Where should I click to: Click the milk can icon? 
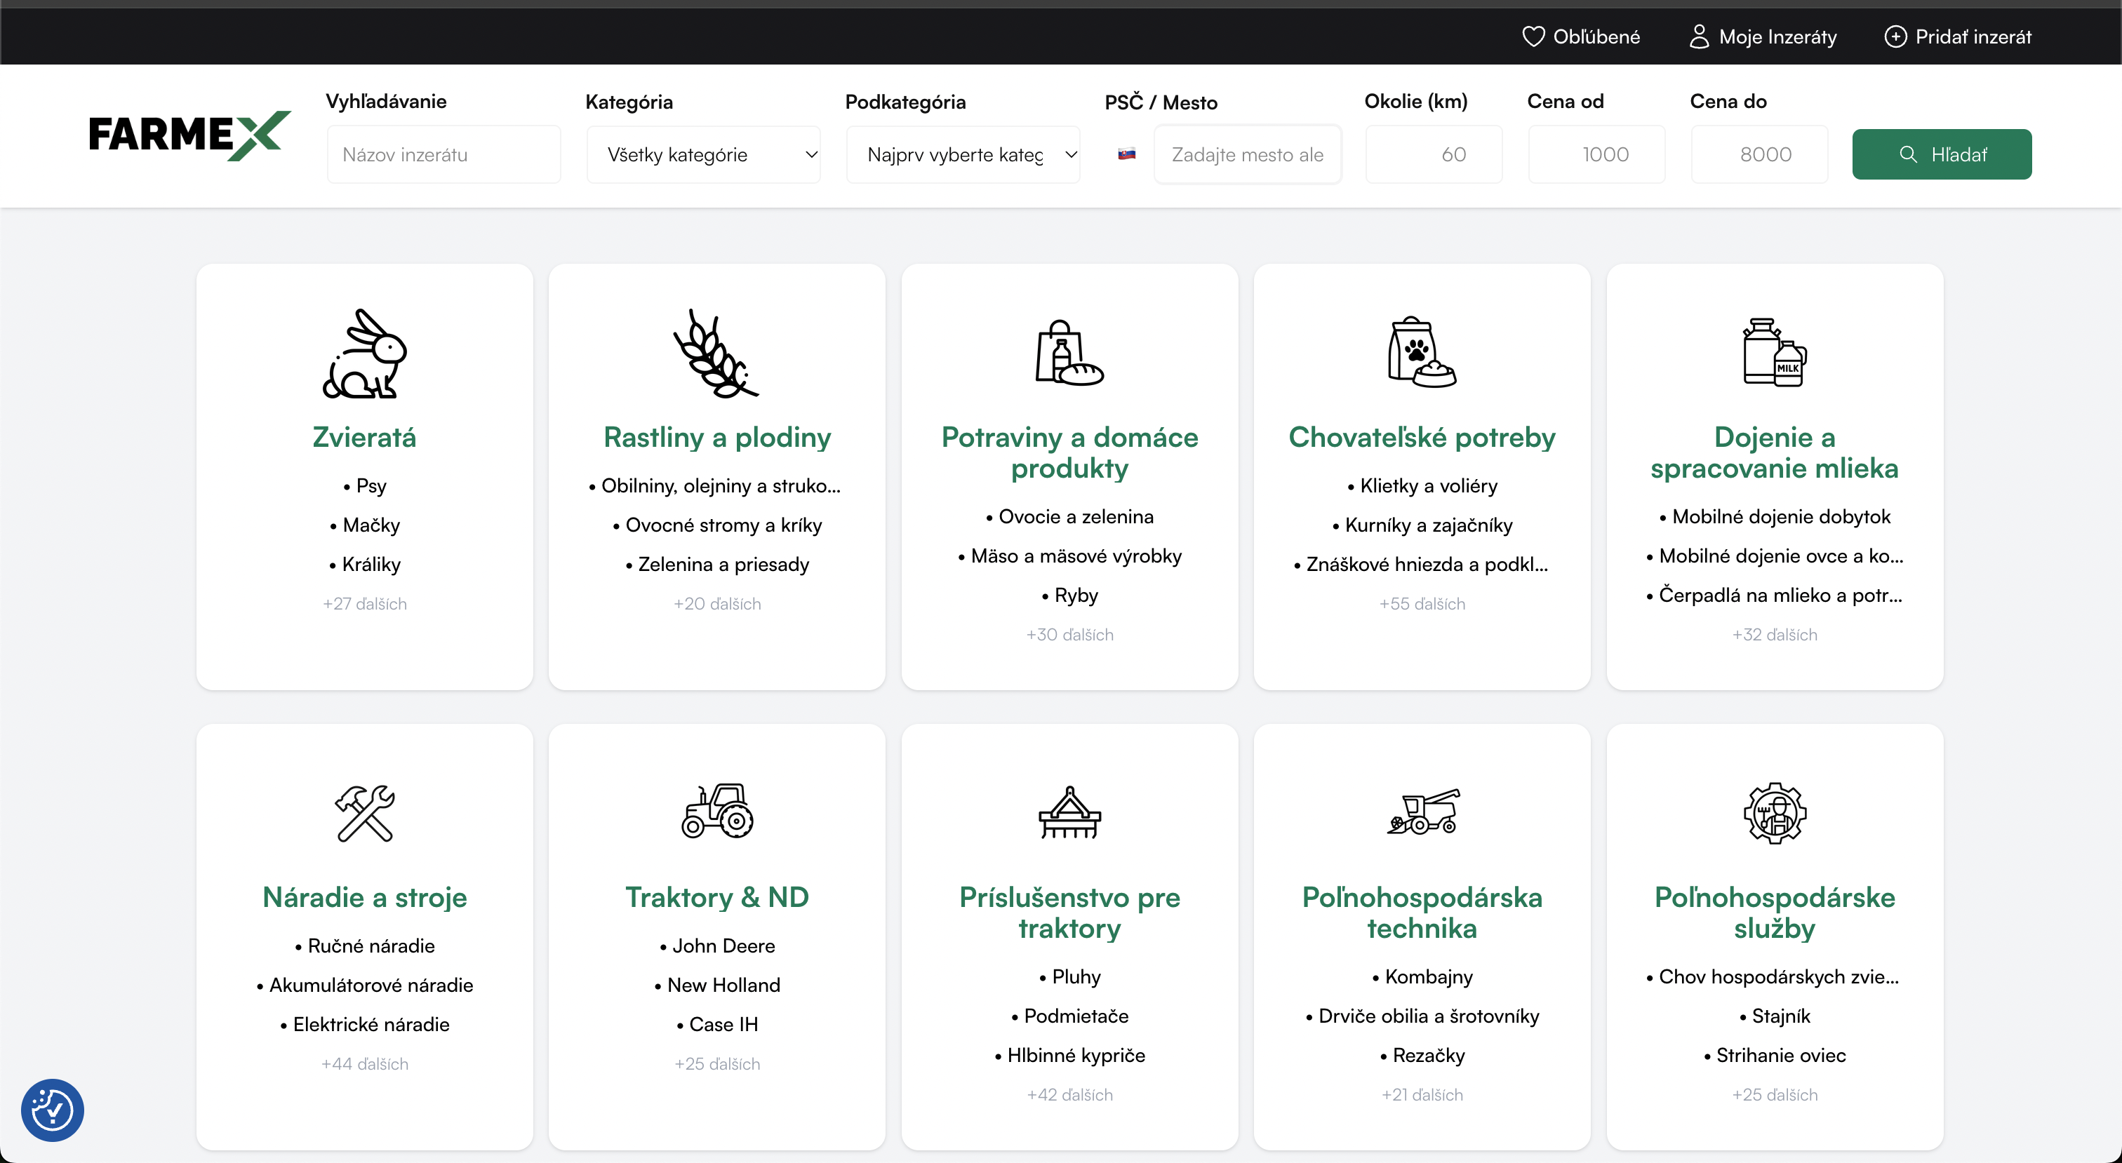pyautogui.click(x=1773, y=351)
